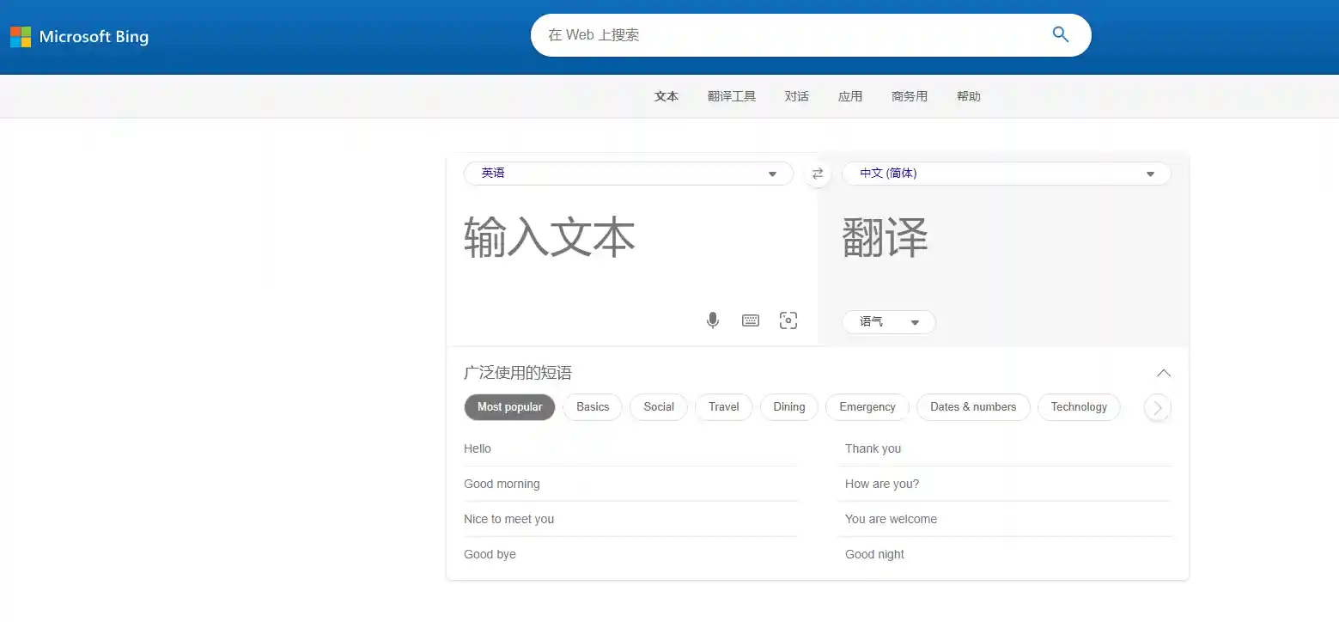Image resolution: width=1339 pixels, height=622 pixels.
Task: Click the Thank you phrase link
Action: tap(873, 448)
